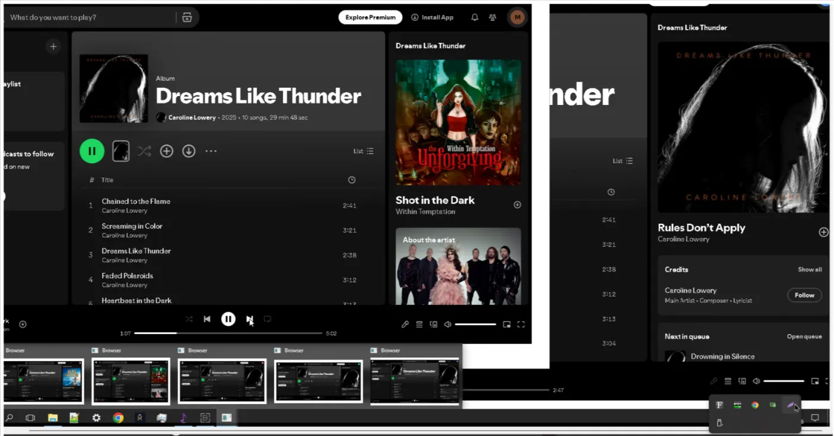This screenshot has height=436, width=834.
Task: Pause playback with the white player bar button
Action: click(228, 319)
